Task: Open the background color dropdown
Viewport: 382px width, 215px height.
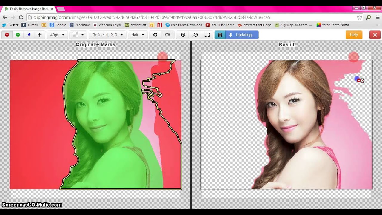Action: pyautogui.click(x=78, y=35)
